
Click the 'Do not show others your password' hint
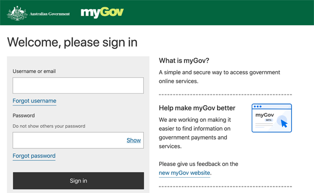pos(49,126)
